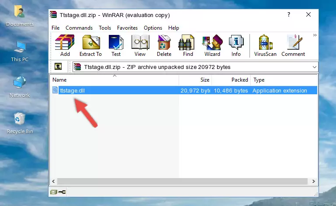Open the Extract To tool

[x=90, y=46]
